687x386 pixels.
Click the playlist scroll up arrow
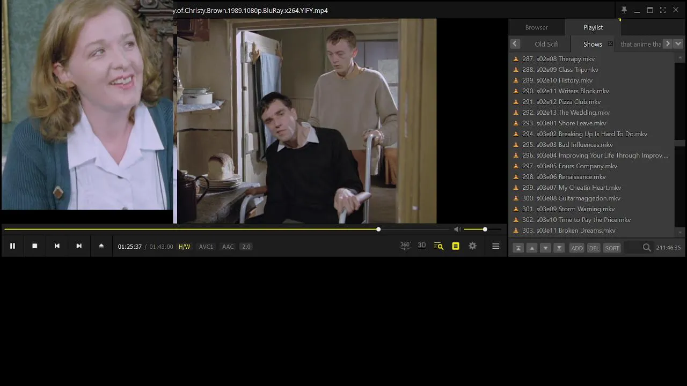[679, 57]
